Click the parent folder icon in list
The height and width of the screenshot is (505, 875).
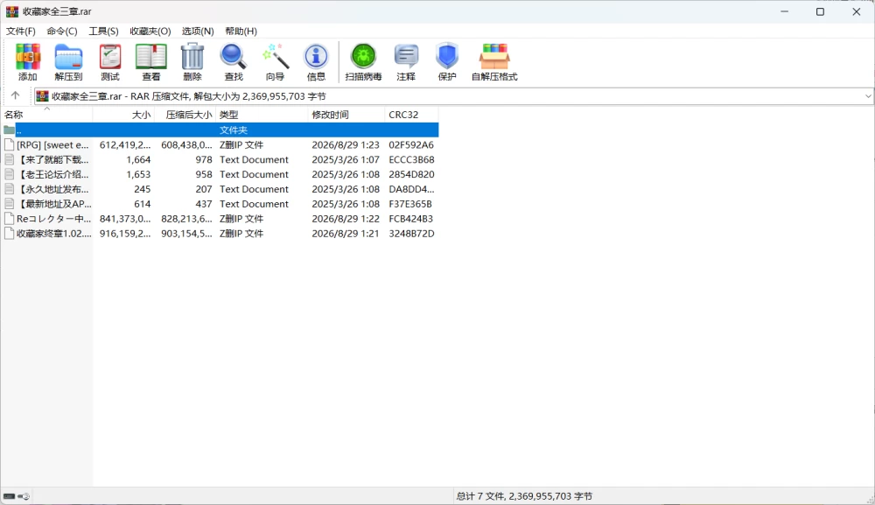coord(9,130)
